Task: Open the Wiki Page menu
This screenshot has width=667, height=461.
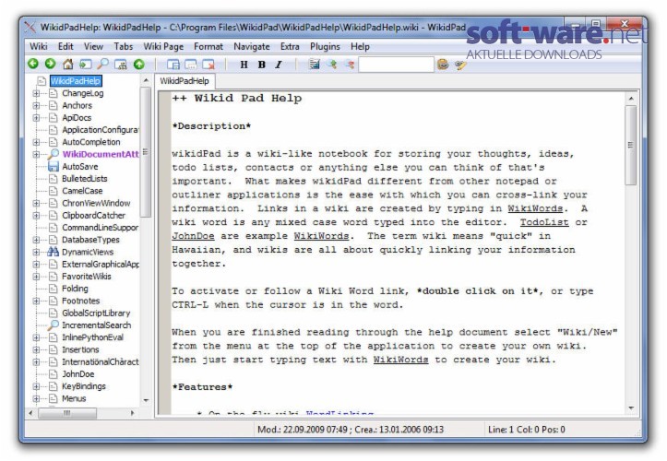Action: click(163, 46)
